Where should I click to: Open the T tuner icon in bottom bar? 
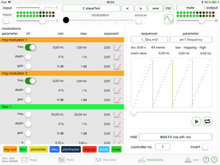pyautogui.click(x=206, y=160)
